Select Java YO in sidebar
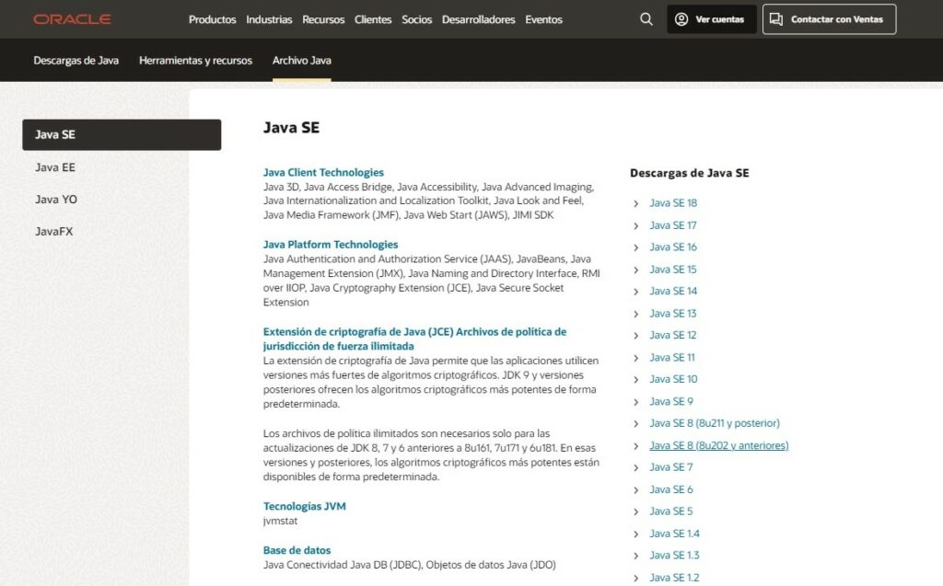The width and height of the screenshot is (943, 586). pyautogui.click(x=56, y=199)
